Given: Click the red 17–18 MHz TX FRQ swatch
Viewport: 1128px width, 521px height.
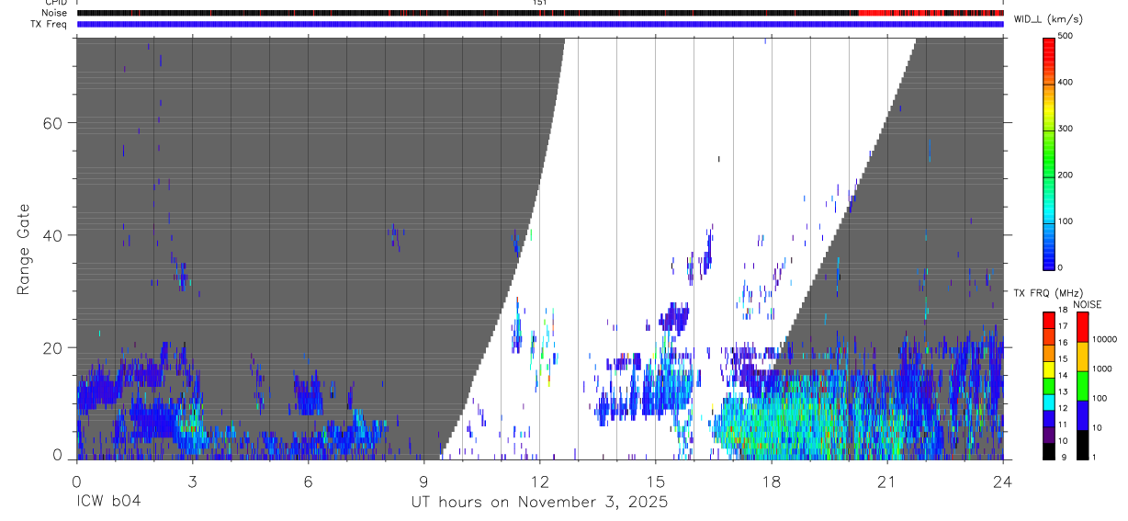Looking at the screenshot, I should point(1049,319).
